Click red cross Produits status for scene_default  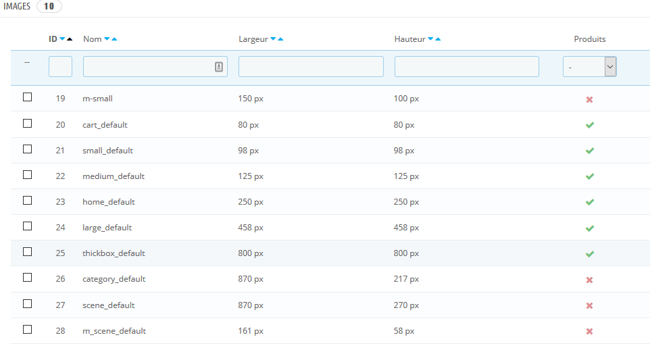pos(589,305)
